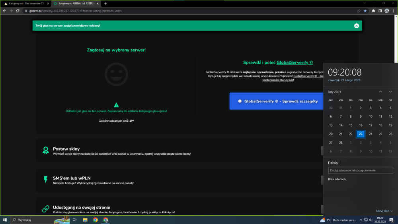Click the add event or reminder field
Viewport: 398px width, 224px height.
[x=361, y=170]
